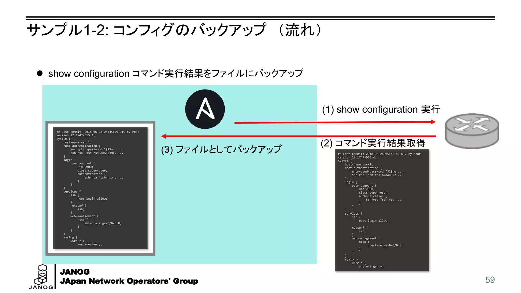
Task: Click the JANOG logo at bottom left
Action: tap(41, 277)
